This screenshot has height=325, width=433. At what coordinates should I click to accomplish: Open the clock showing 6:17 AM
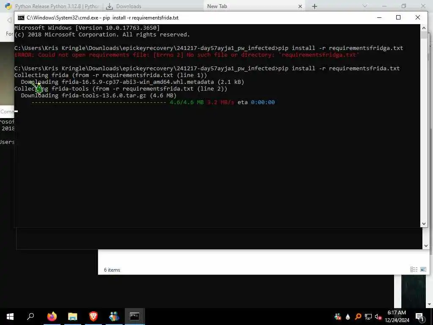[397, 317]
